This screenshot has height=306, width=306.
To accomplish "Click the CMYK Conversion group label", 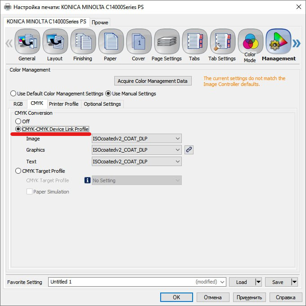I will [x=33, y=113].
